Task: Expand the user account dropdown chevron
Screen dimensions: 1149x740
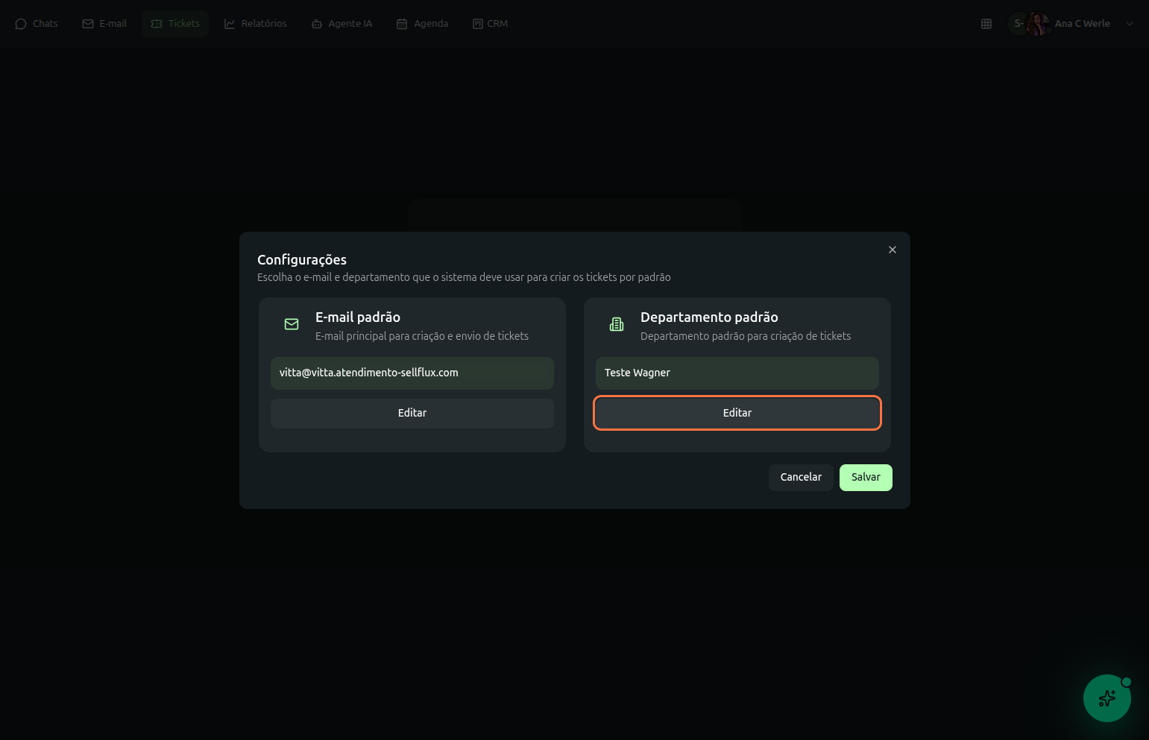Action: (1129, 24)
